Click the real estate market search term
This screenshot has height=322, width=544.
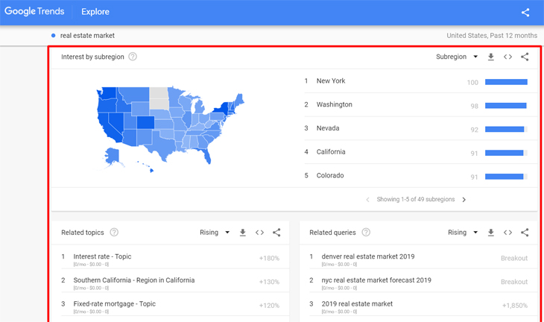pos(87,35)
